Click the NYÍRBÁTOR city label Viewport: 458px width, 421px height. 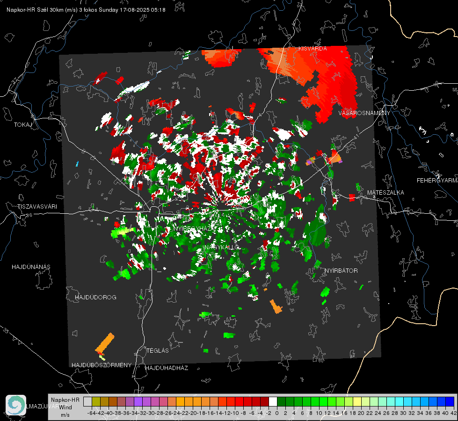click(341, 270)
